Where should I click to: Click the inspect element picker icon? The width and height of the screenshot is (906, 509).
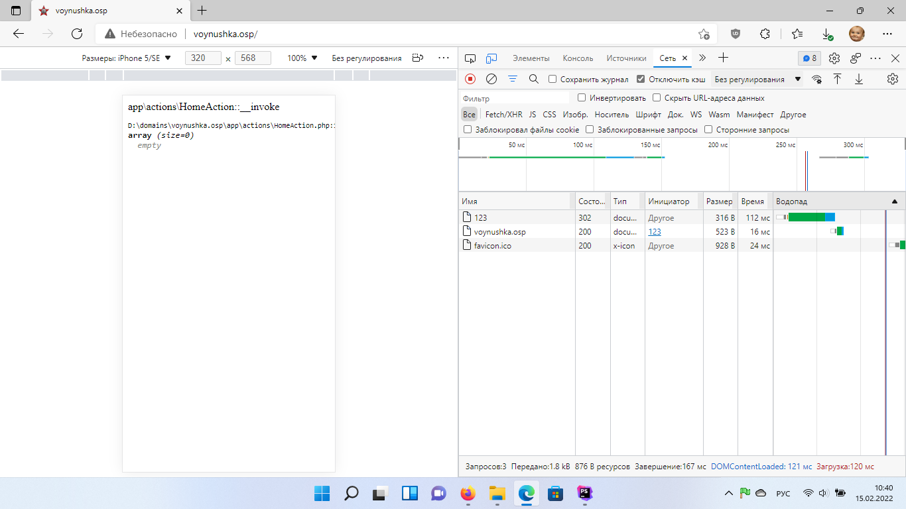470,58
